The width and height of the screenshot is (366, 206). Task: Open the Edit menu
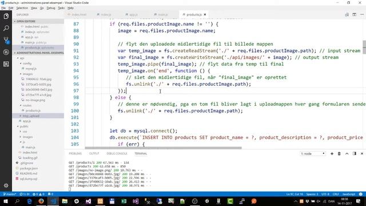tap(11, 8)
